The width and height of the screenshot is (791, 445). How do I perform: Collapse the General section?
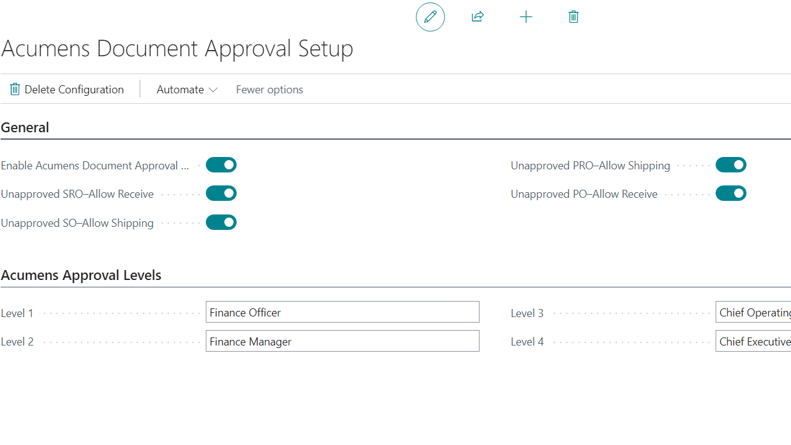[25, 127]
